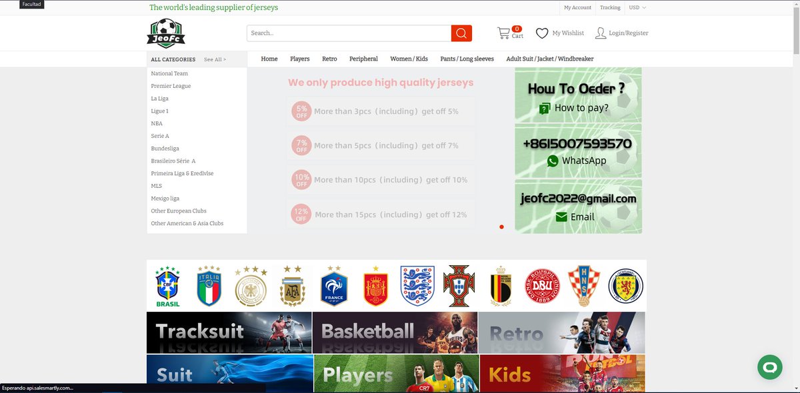Click the orange search magnifier button
Image resolution: width=800 pixels, height=393 pixels.
[461, 33]
